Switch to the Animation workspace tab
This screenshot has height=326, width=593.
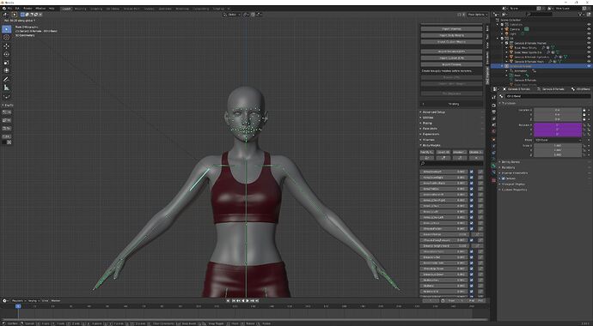tap(165, 9)
